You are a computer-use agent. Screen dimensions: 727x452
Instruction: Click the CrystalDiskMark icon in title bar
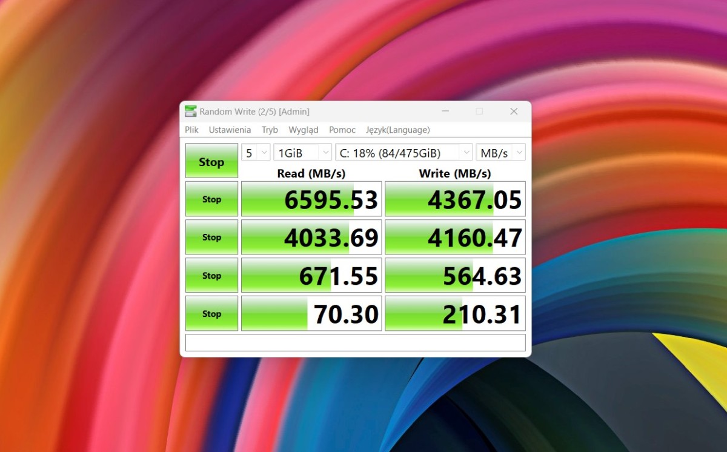(191, 111)
